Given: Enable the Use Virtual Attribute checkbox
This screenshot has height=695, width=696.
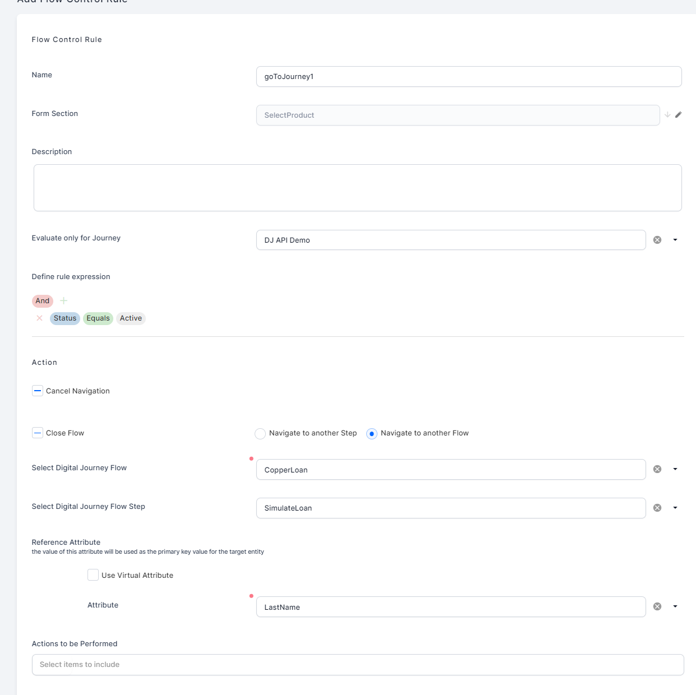Looking at the screenshot, I should click(93, 575).
